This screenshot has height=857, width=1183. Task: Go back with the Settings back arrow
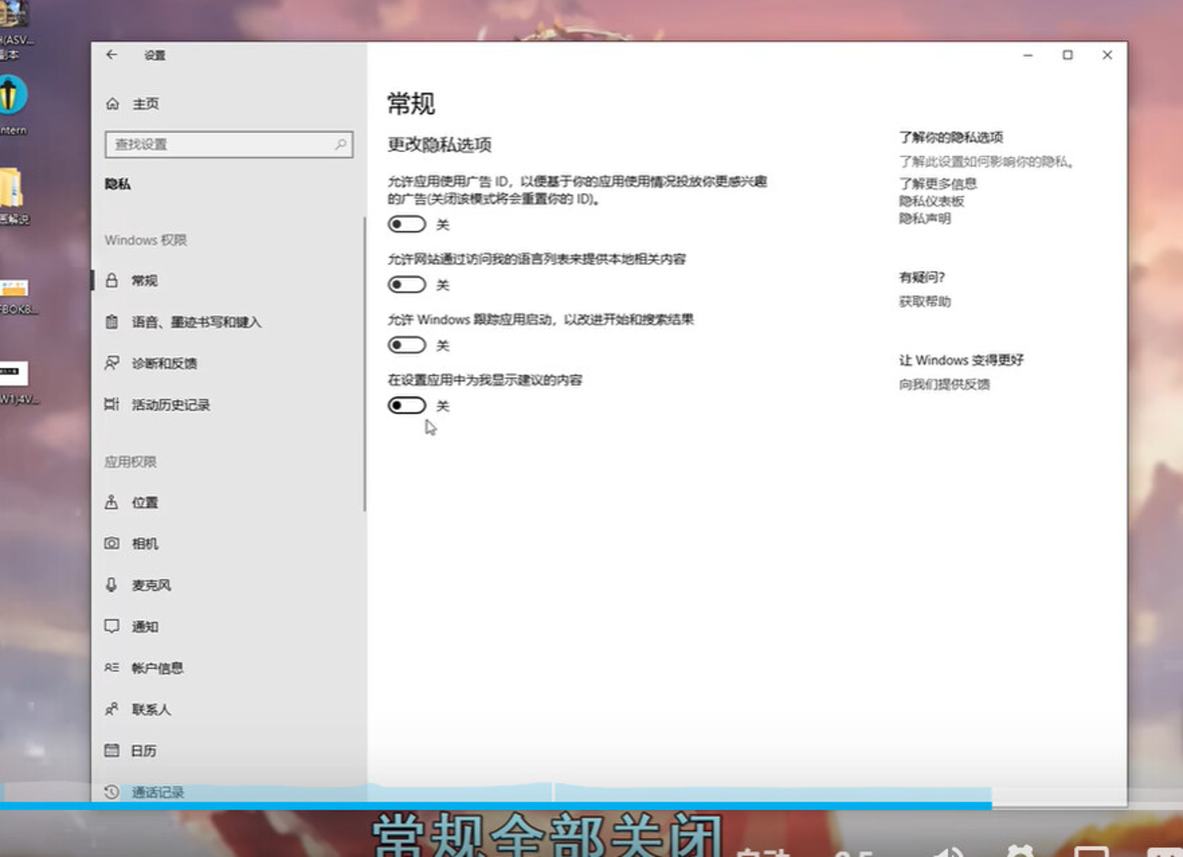[x=112, y=55]
